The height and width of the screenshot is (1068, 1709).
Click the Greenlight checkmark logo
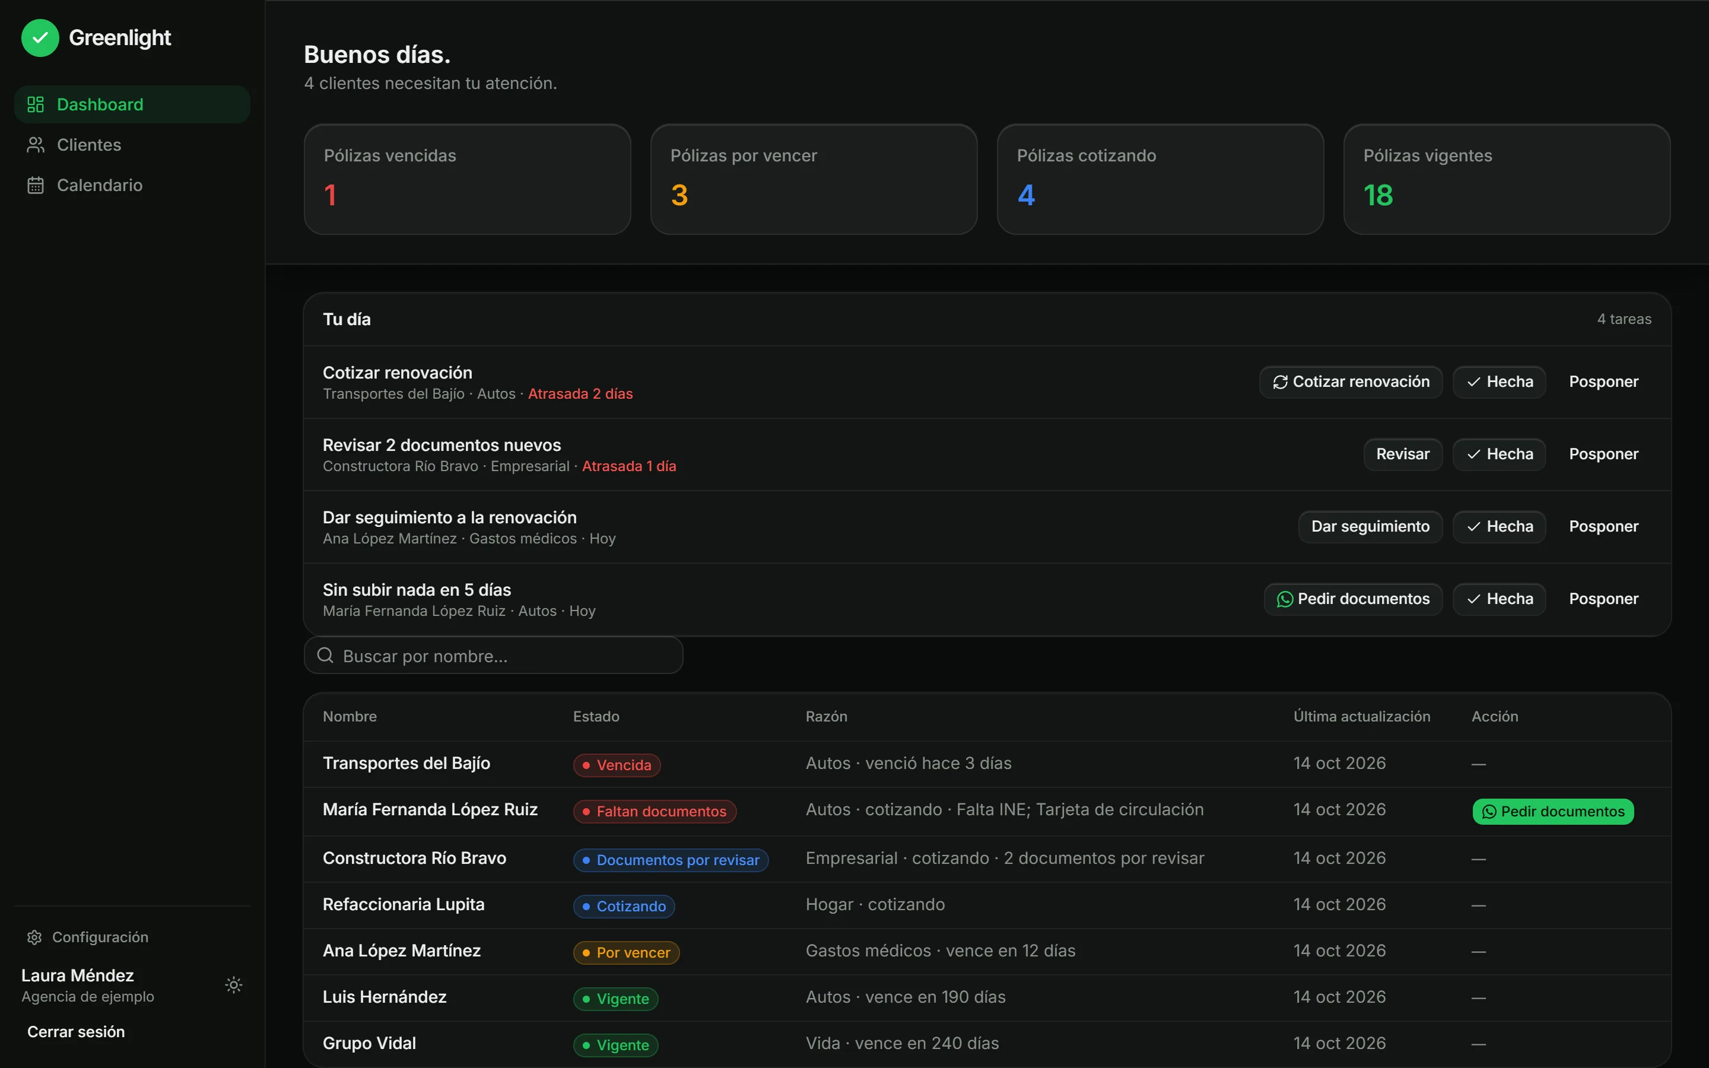[40, 37]
